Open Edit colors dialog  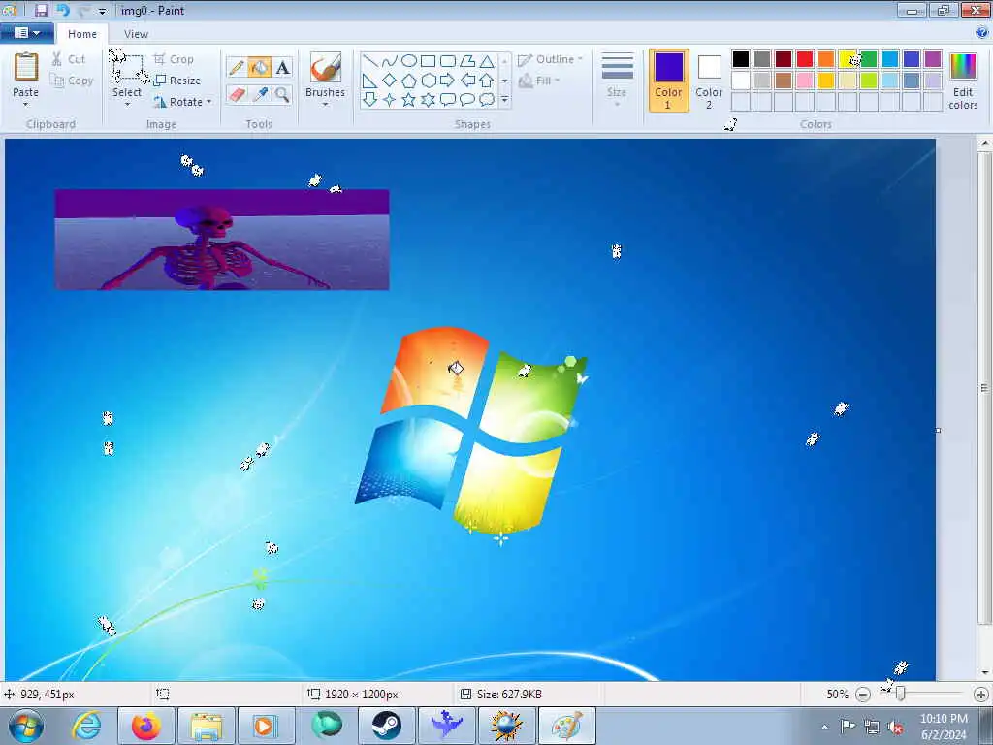pos(963,81)
